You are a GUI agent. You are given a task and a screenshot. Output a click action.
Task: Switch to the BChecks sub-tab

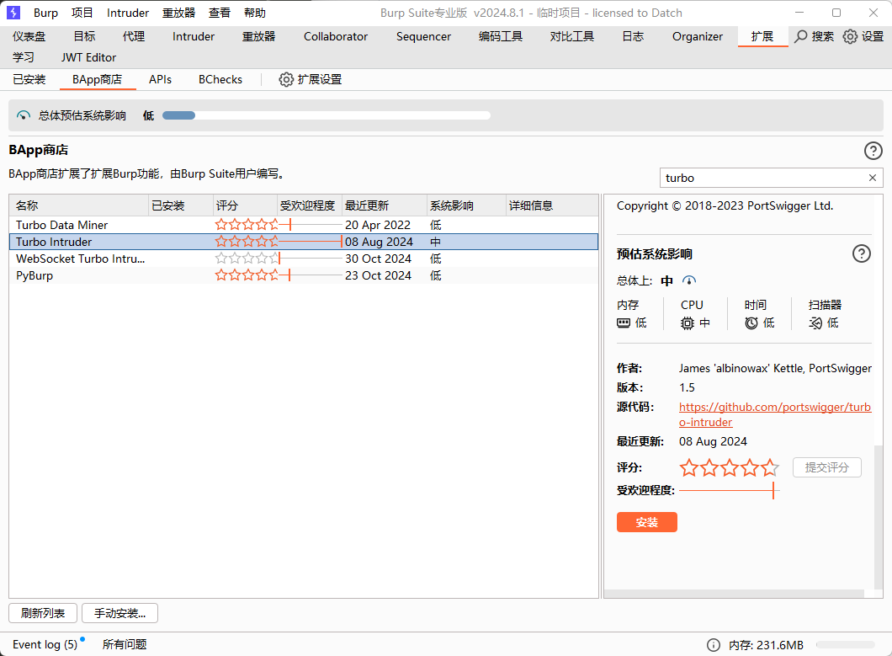click(x=220, y=79)
